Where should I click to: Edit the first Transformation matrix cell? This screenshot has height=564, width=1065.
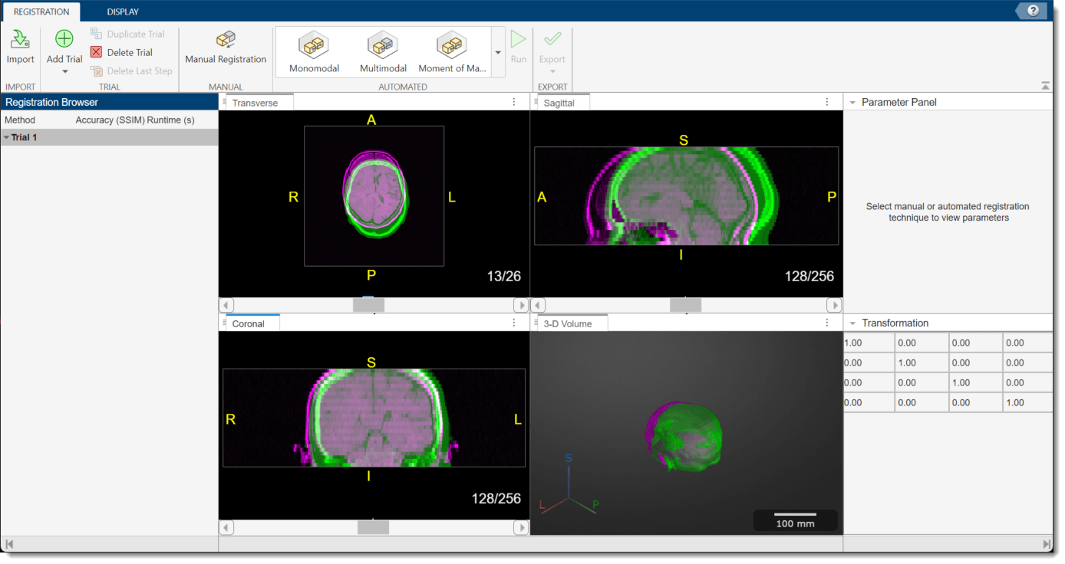[x=868, y=343]
